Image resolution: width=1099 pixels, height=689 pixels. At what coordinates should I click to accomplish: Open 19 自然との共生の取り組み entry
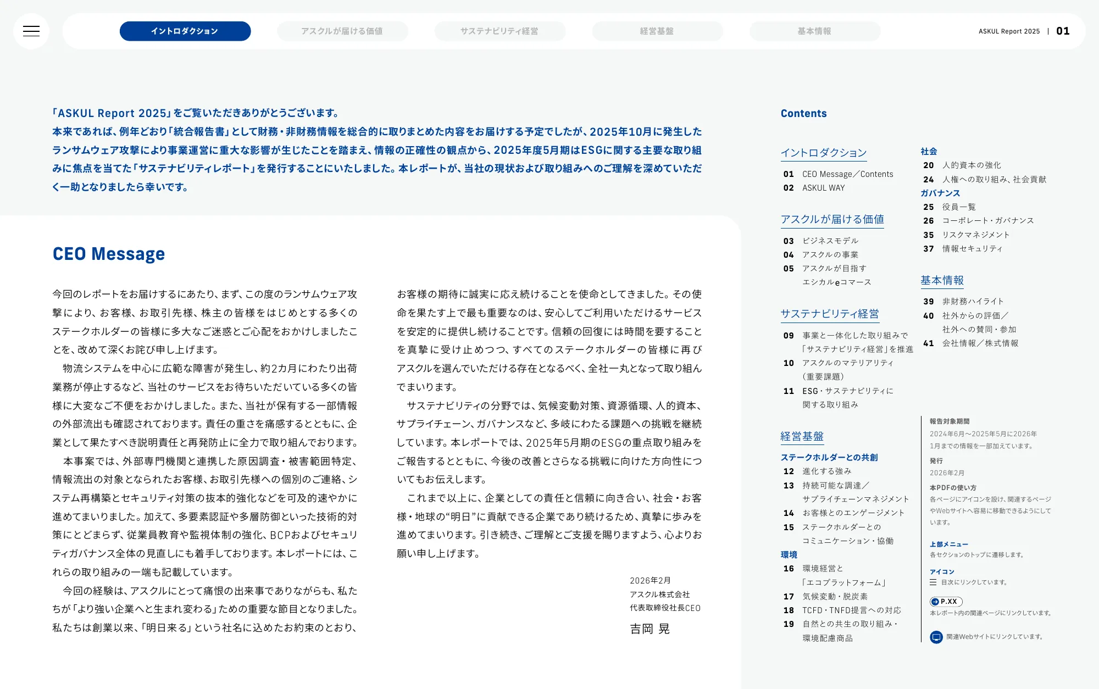tap(841, 631)
